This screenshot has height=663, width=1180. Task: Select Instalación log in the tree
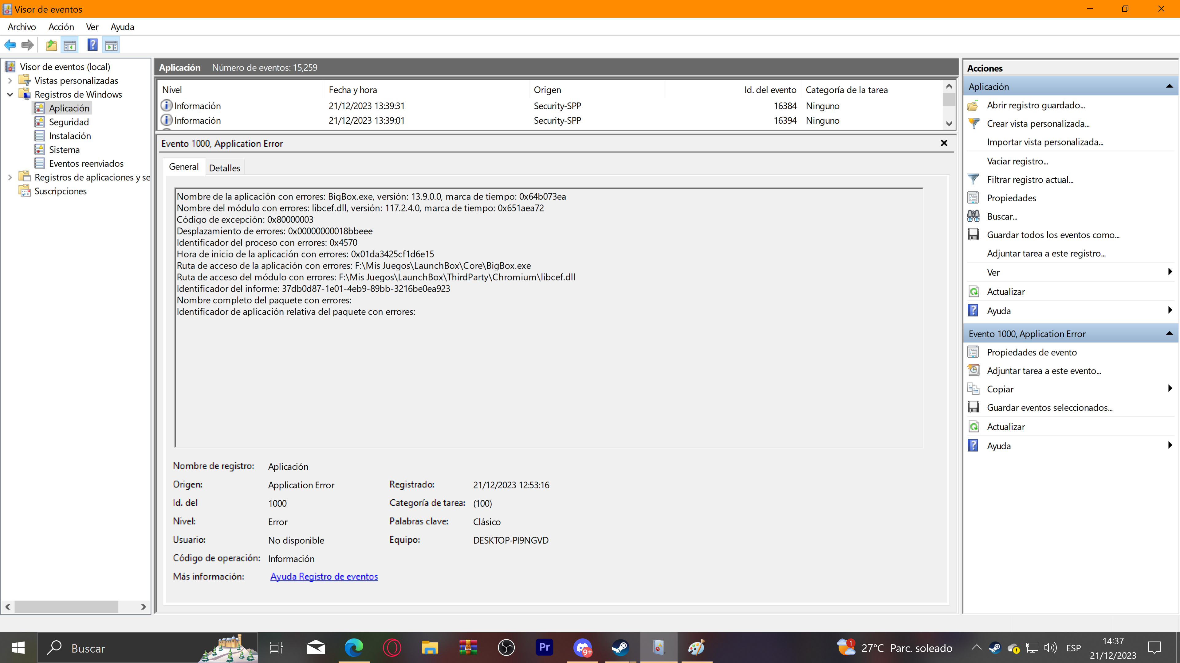(70, 135)
